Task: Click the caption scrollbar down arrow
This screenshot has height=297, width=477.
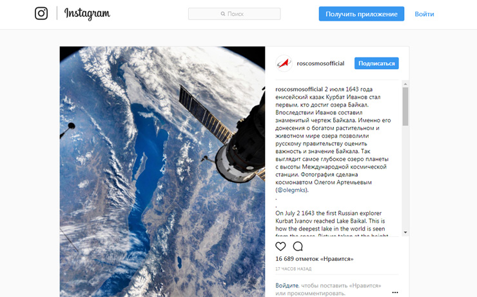Action: coord(405,232)
